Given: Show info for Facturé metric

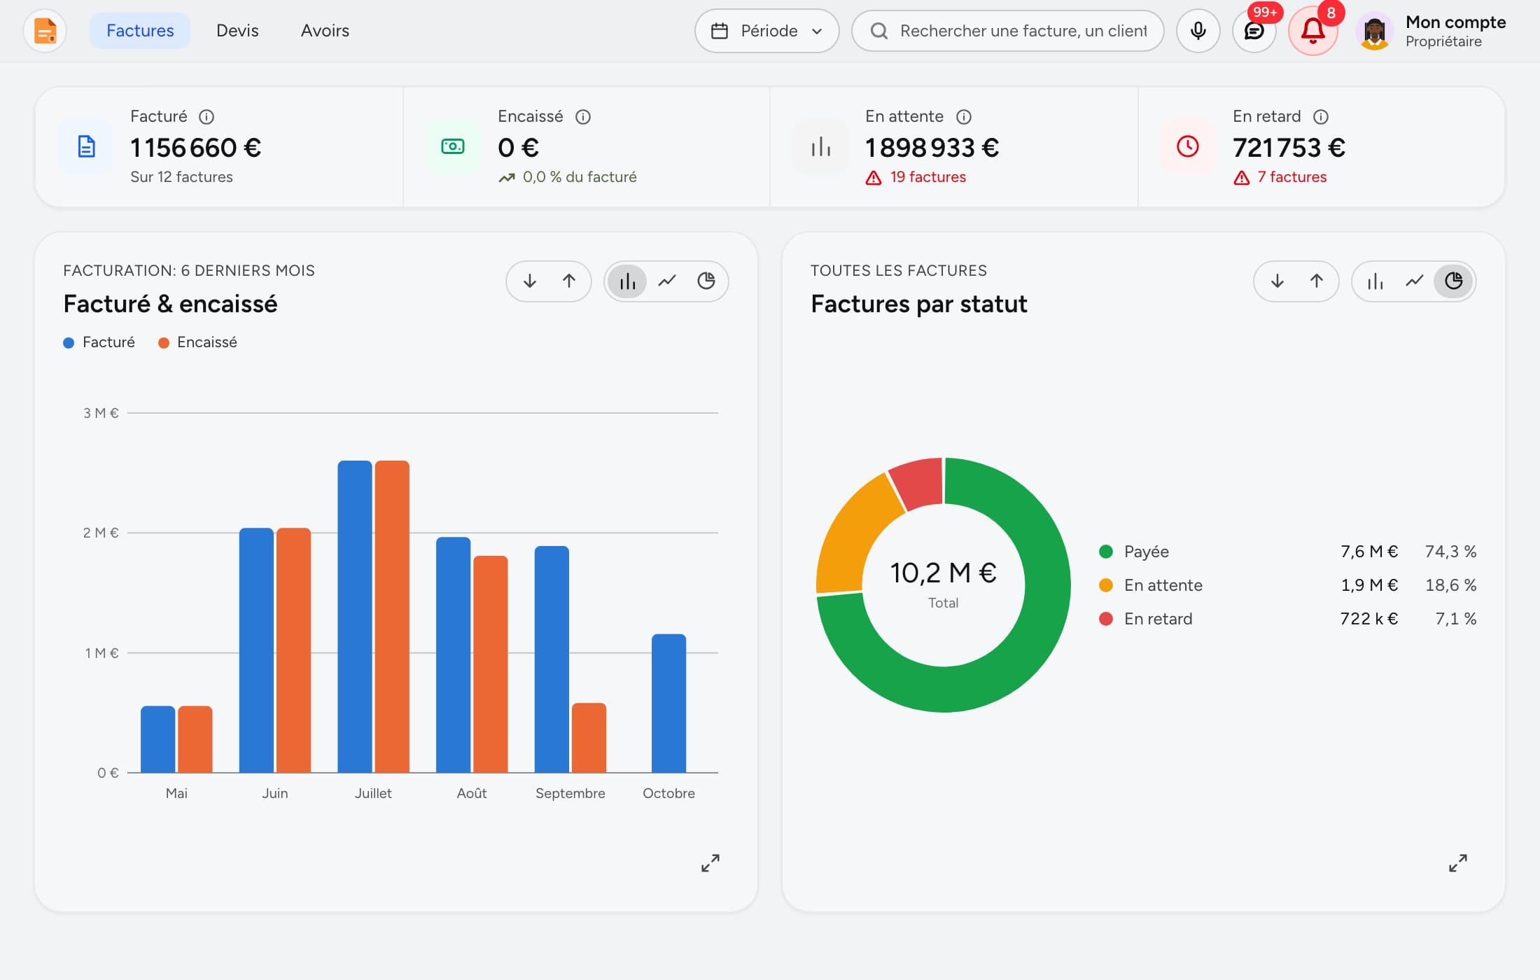Looking at the screenshot, I should click(206, 117).
